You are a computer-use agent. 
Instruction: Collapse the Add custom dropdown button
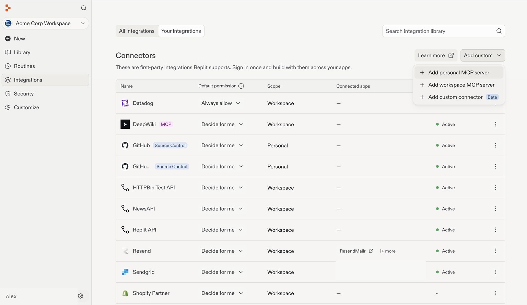pos(483,55)
